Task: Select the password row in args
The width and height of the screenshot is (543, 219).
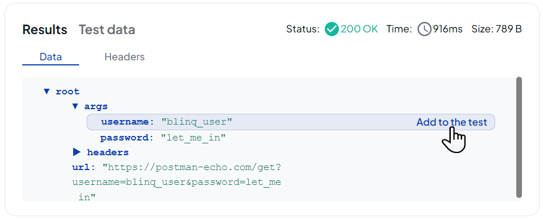Action: point(163,138)
